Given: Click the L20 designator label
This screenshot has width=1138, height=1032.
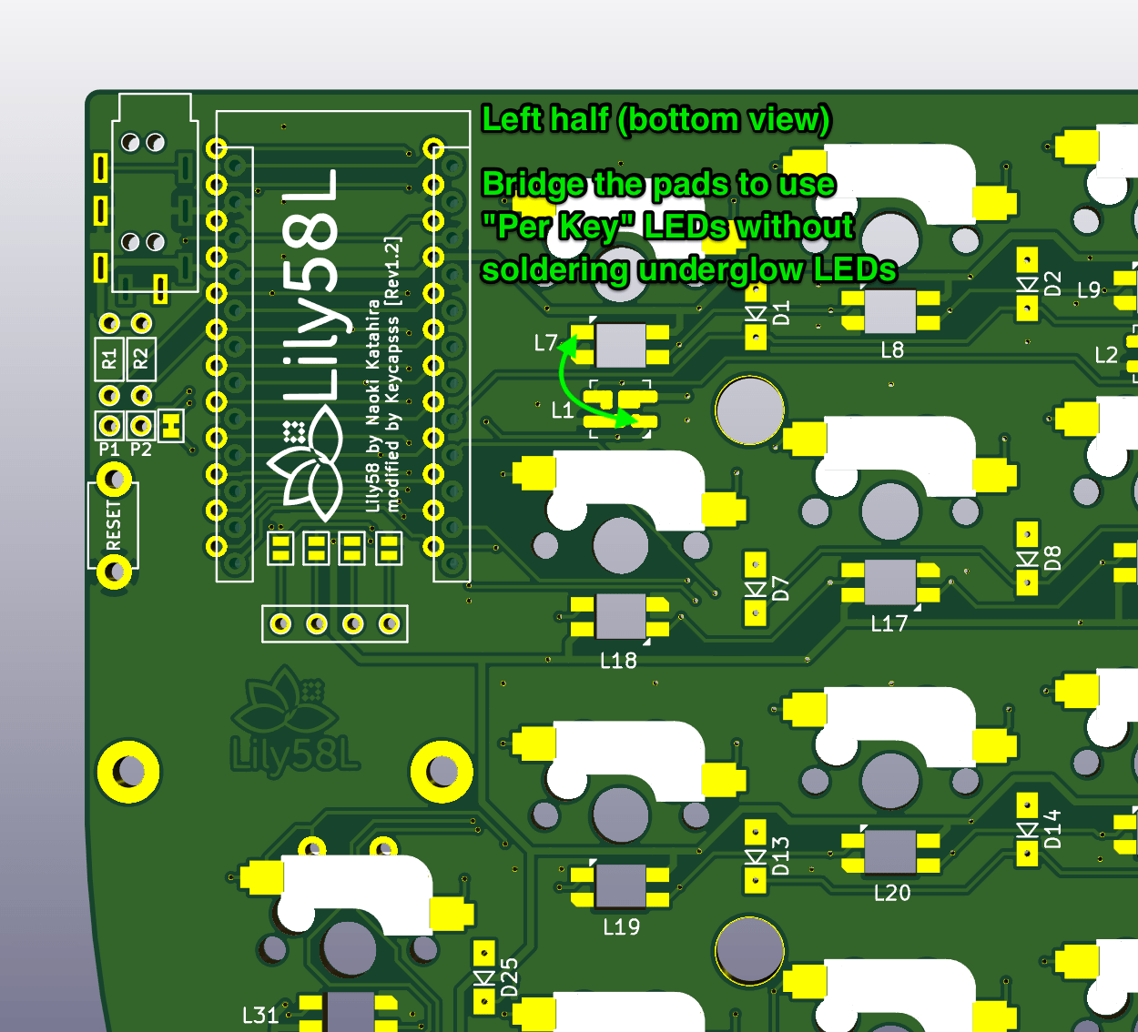Looking at the screenshot, I should point(892,893).
